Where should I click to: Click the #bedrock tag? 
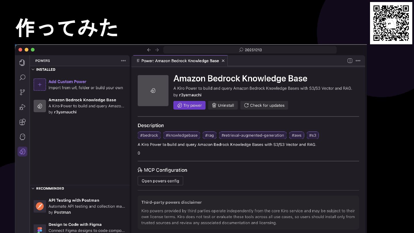[149, 135]
